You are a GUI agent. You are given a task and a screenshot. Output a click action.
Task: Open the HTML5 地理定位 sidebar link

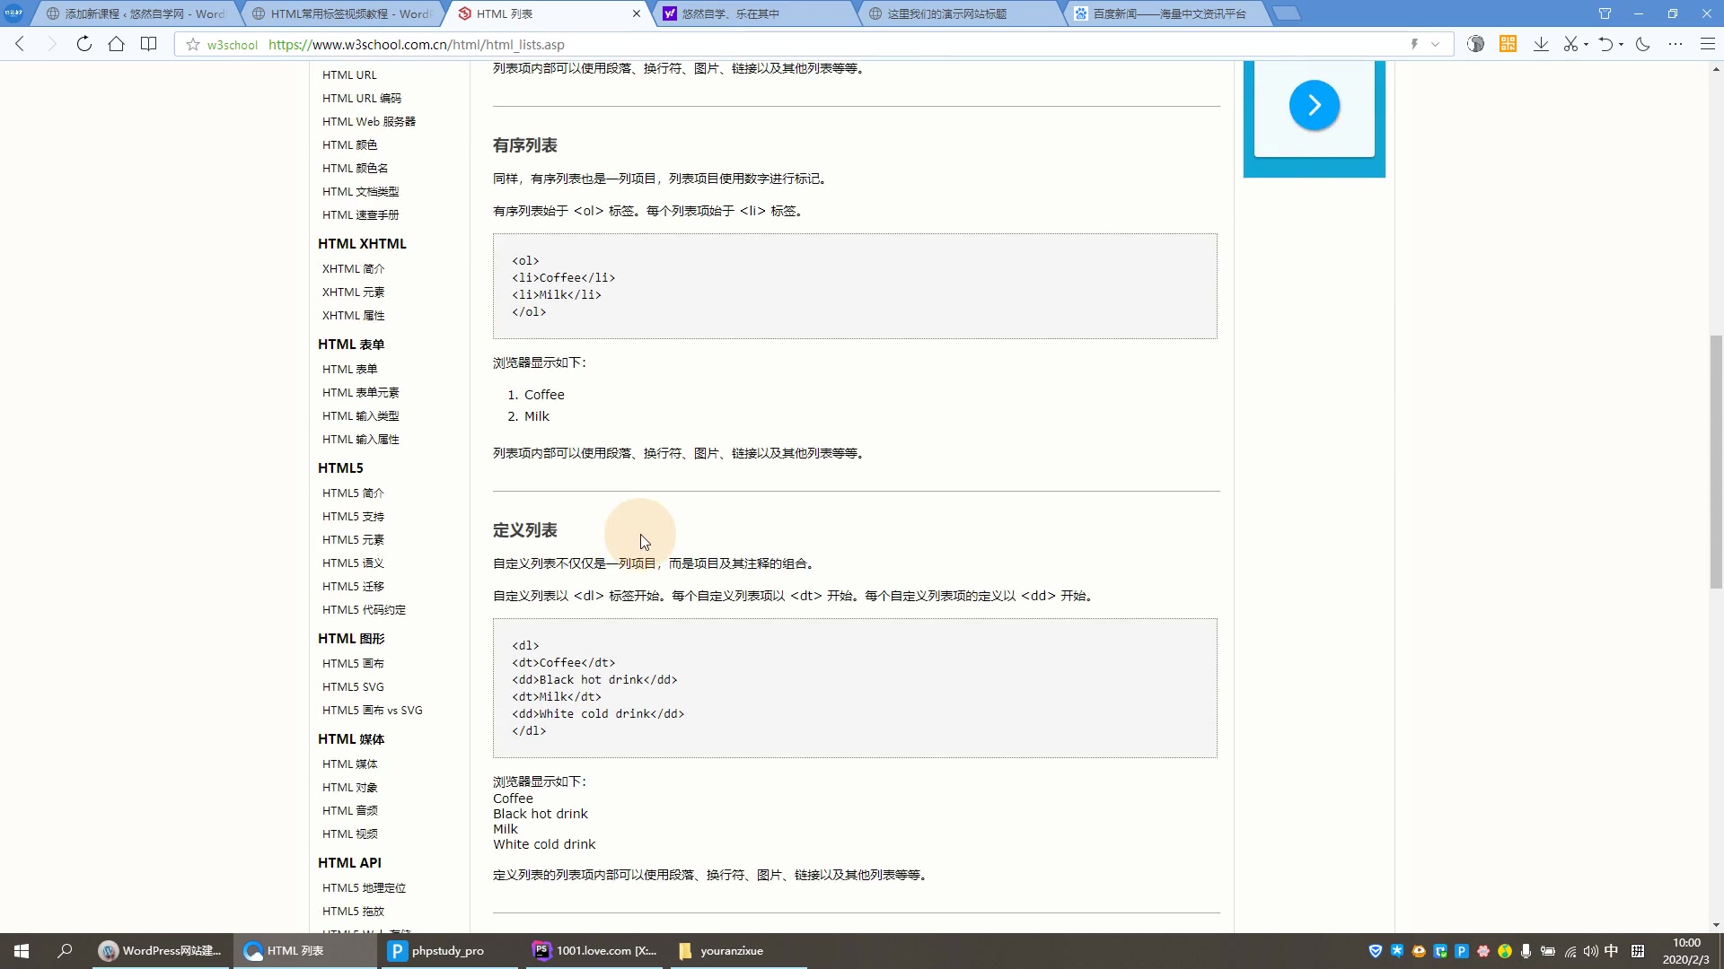tap(364, 888)
